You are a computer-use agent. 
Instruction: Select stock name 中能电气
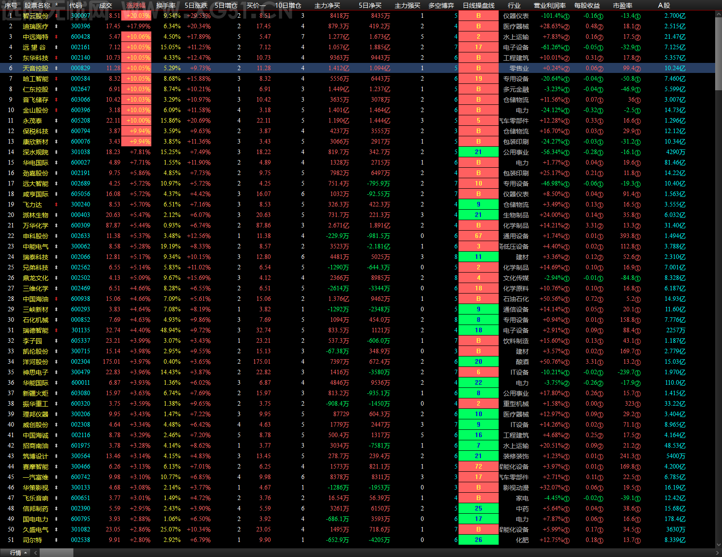click(36, 247)
